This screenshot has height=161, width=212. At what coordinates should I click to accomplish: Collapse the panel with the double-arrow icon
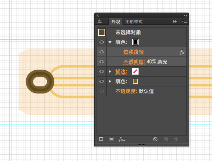(185, 16)
